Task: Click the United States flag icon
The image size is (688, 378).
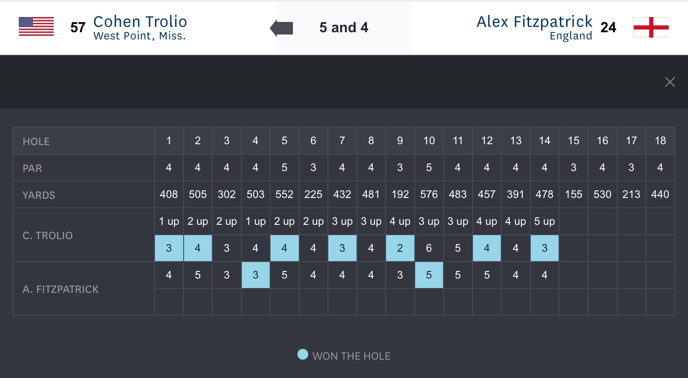Action: [36, 27]
